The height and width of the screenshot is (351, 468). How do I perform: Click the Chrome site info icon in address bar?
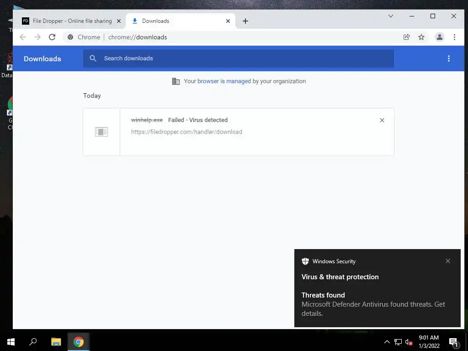[x=70, y=37]
